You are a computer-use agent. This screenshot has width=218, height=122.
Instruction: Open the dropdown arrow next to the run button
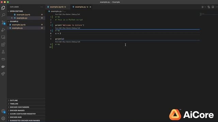[205, 7]
